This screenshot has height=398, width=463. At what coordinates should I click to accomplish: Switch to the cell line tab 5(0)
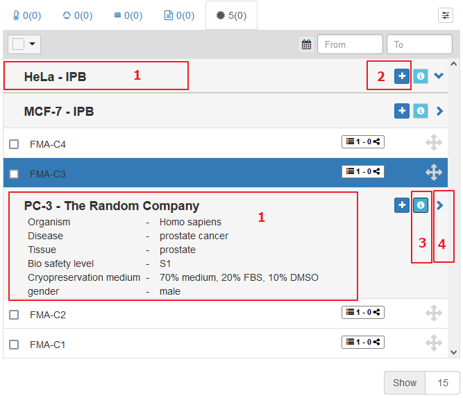[x=231, y=15]
